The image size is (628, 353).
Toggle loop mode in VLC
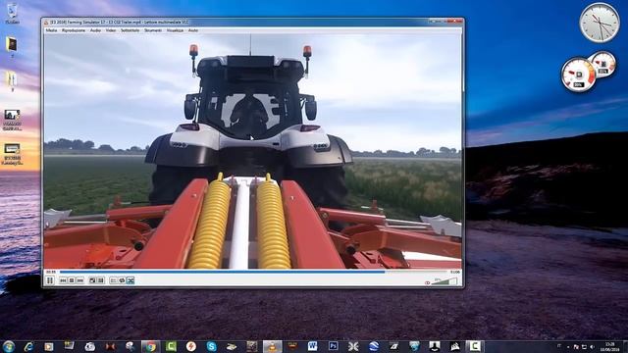pos(122,280)
